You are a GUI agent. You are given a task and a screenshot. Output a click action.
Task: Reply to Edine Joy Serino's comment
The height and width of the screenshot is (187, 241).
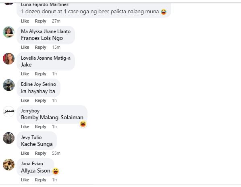click(x=40, y=100)
